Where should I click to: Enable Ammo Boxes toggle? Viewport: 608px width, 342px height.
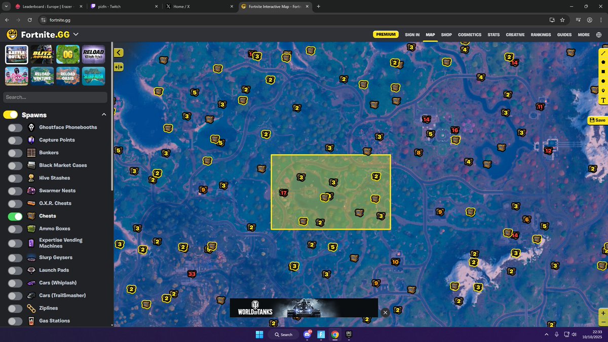[15, 229]
